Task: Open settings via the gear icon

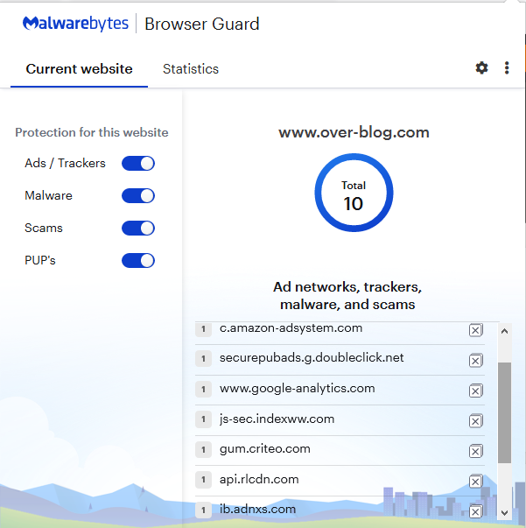Action: pos(481,68)
